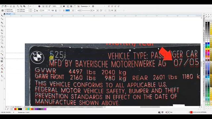Toggle guidelines display in the toolbar

(x=75, y=6)
